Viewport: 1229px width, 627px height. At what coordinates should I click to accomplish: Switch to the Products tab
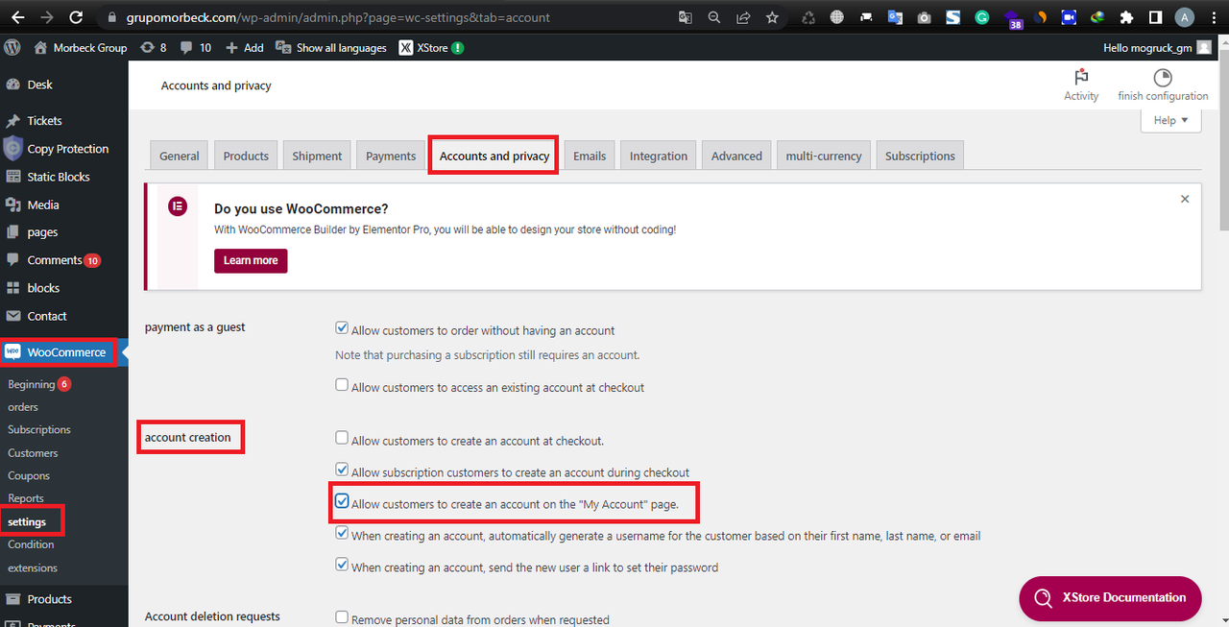click(246, 156)
